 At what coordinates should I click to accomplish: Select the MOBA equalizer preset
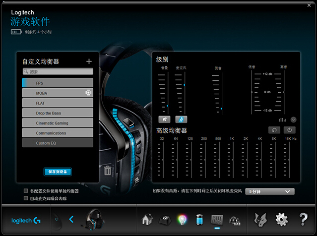tap(58, 93)
